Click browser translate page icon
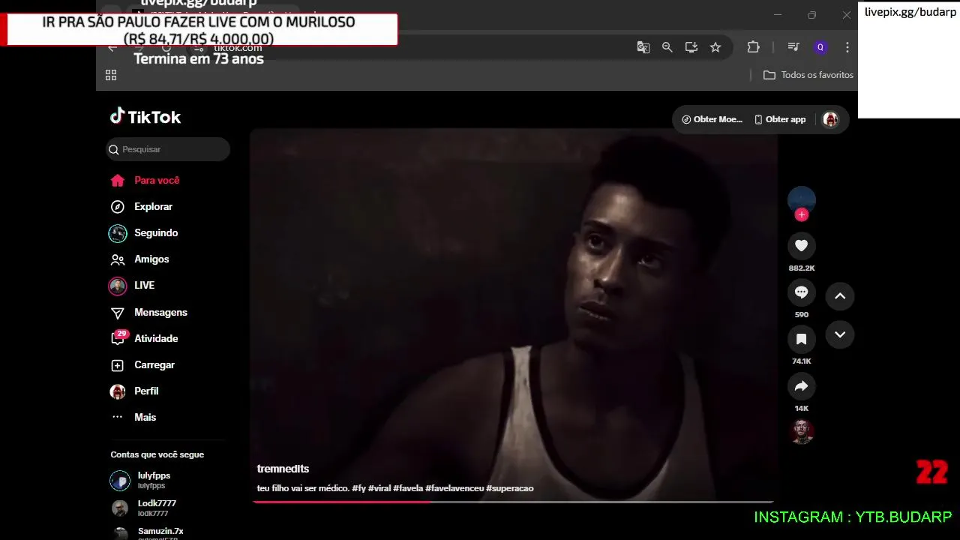 pyautogui.click(x=643, y=47)
